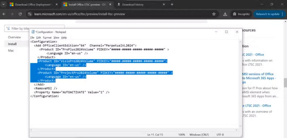The height and width of the screenshot is (138, 287).
Task: Click Relaunch to update button
Action: [268, 14]
